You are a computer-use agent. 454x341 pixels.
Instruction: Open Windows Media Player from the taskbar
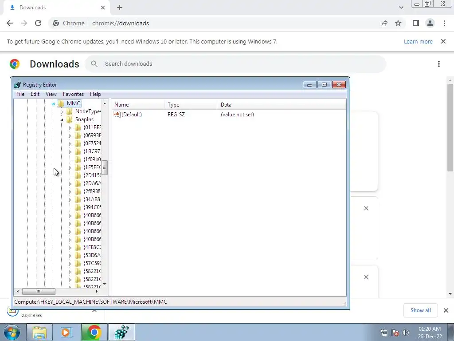[67, 332]
